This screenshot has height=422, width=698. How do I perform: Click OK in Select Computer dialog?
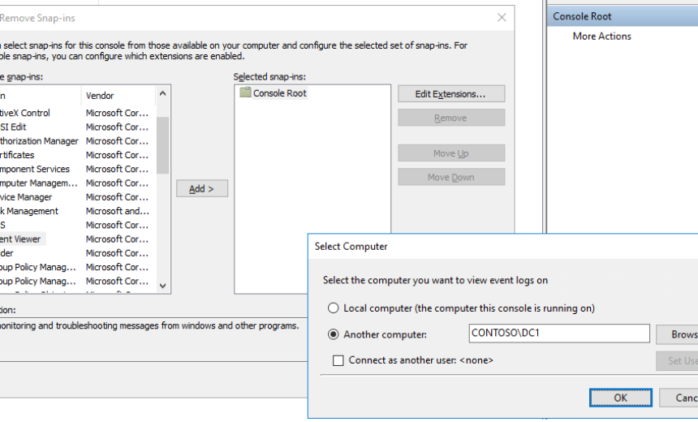621,398
